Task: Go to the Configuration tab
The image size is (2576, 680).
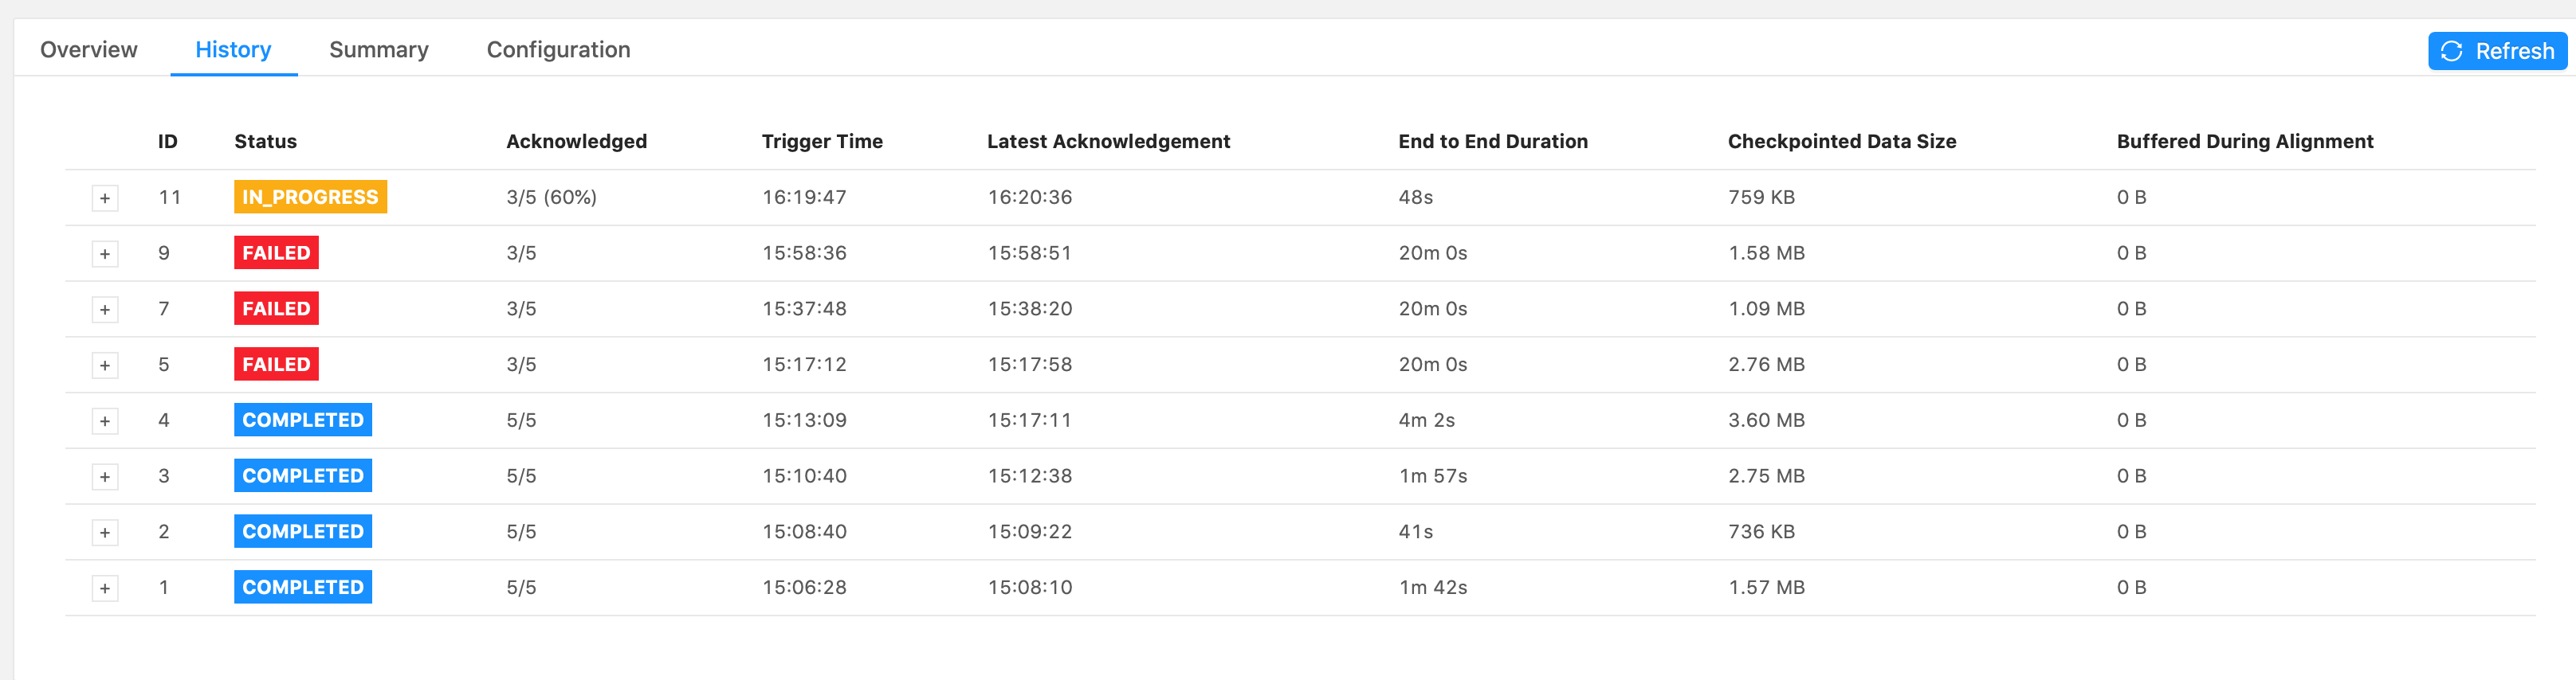Action: coord(558,50)
